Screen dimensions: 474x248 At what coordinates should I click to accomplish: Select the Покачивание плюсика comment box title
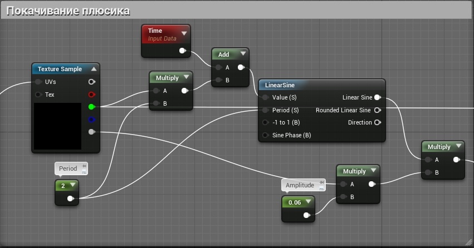[68, 11]
